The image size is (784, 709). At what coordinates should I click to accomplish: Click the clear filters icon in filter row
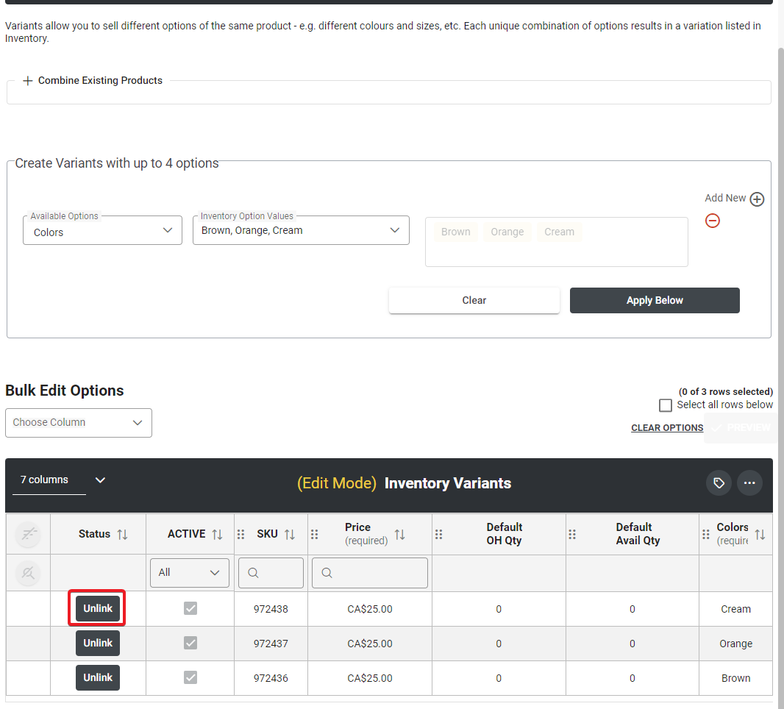(x=28, y=573)
